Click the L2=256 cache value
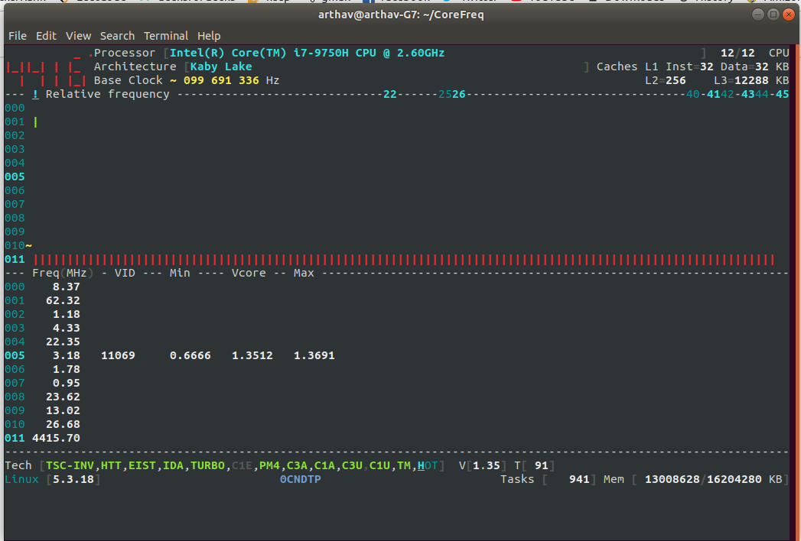Screen dimensions: 801x541 pos(665,80)
